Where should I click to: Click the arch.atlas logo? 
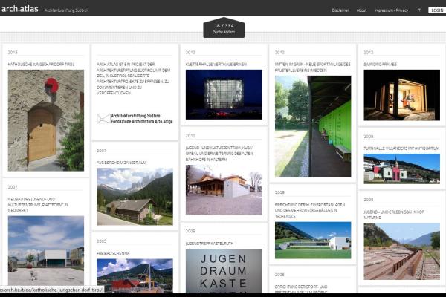point(19,9)
